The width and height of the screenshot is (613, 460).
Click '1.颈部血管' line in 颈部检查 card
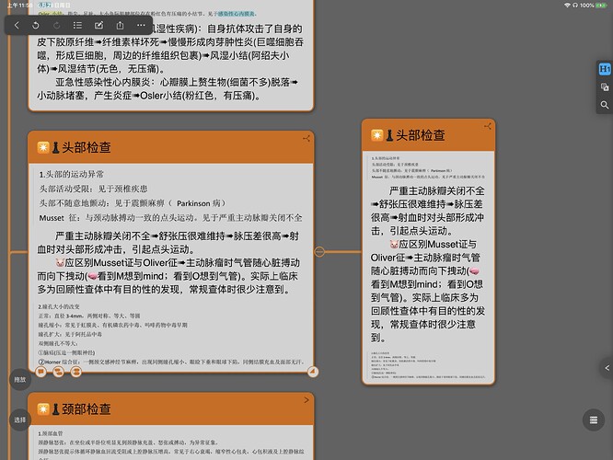click(x=51, y=433)
